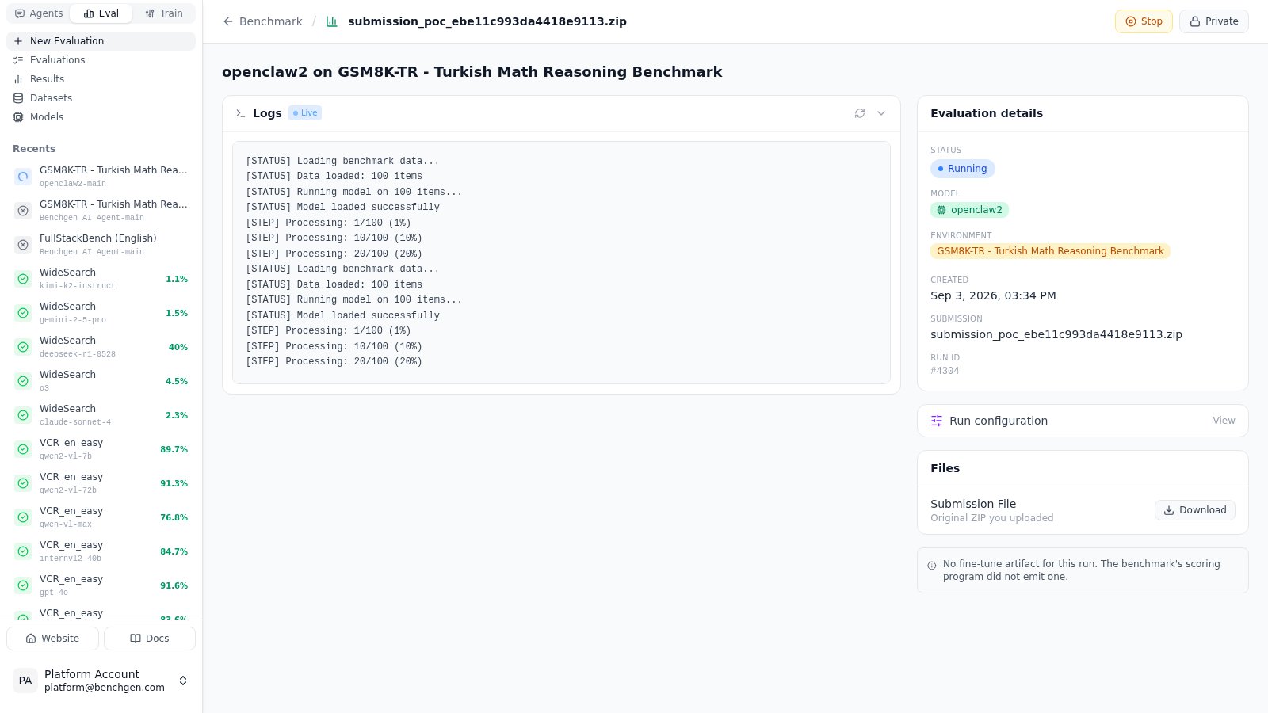Viewport: 1268px width, 713px height.
Task: Open WideSearch gemini-2-5-pro recent
Action: pos(101,313)
